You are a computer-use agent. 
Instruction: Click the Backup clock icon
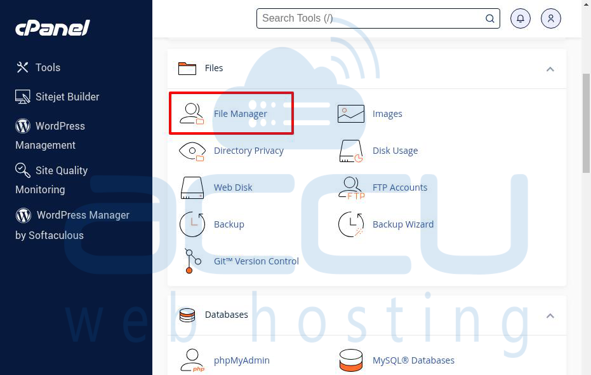click(192, 224)
